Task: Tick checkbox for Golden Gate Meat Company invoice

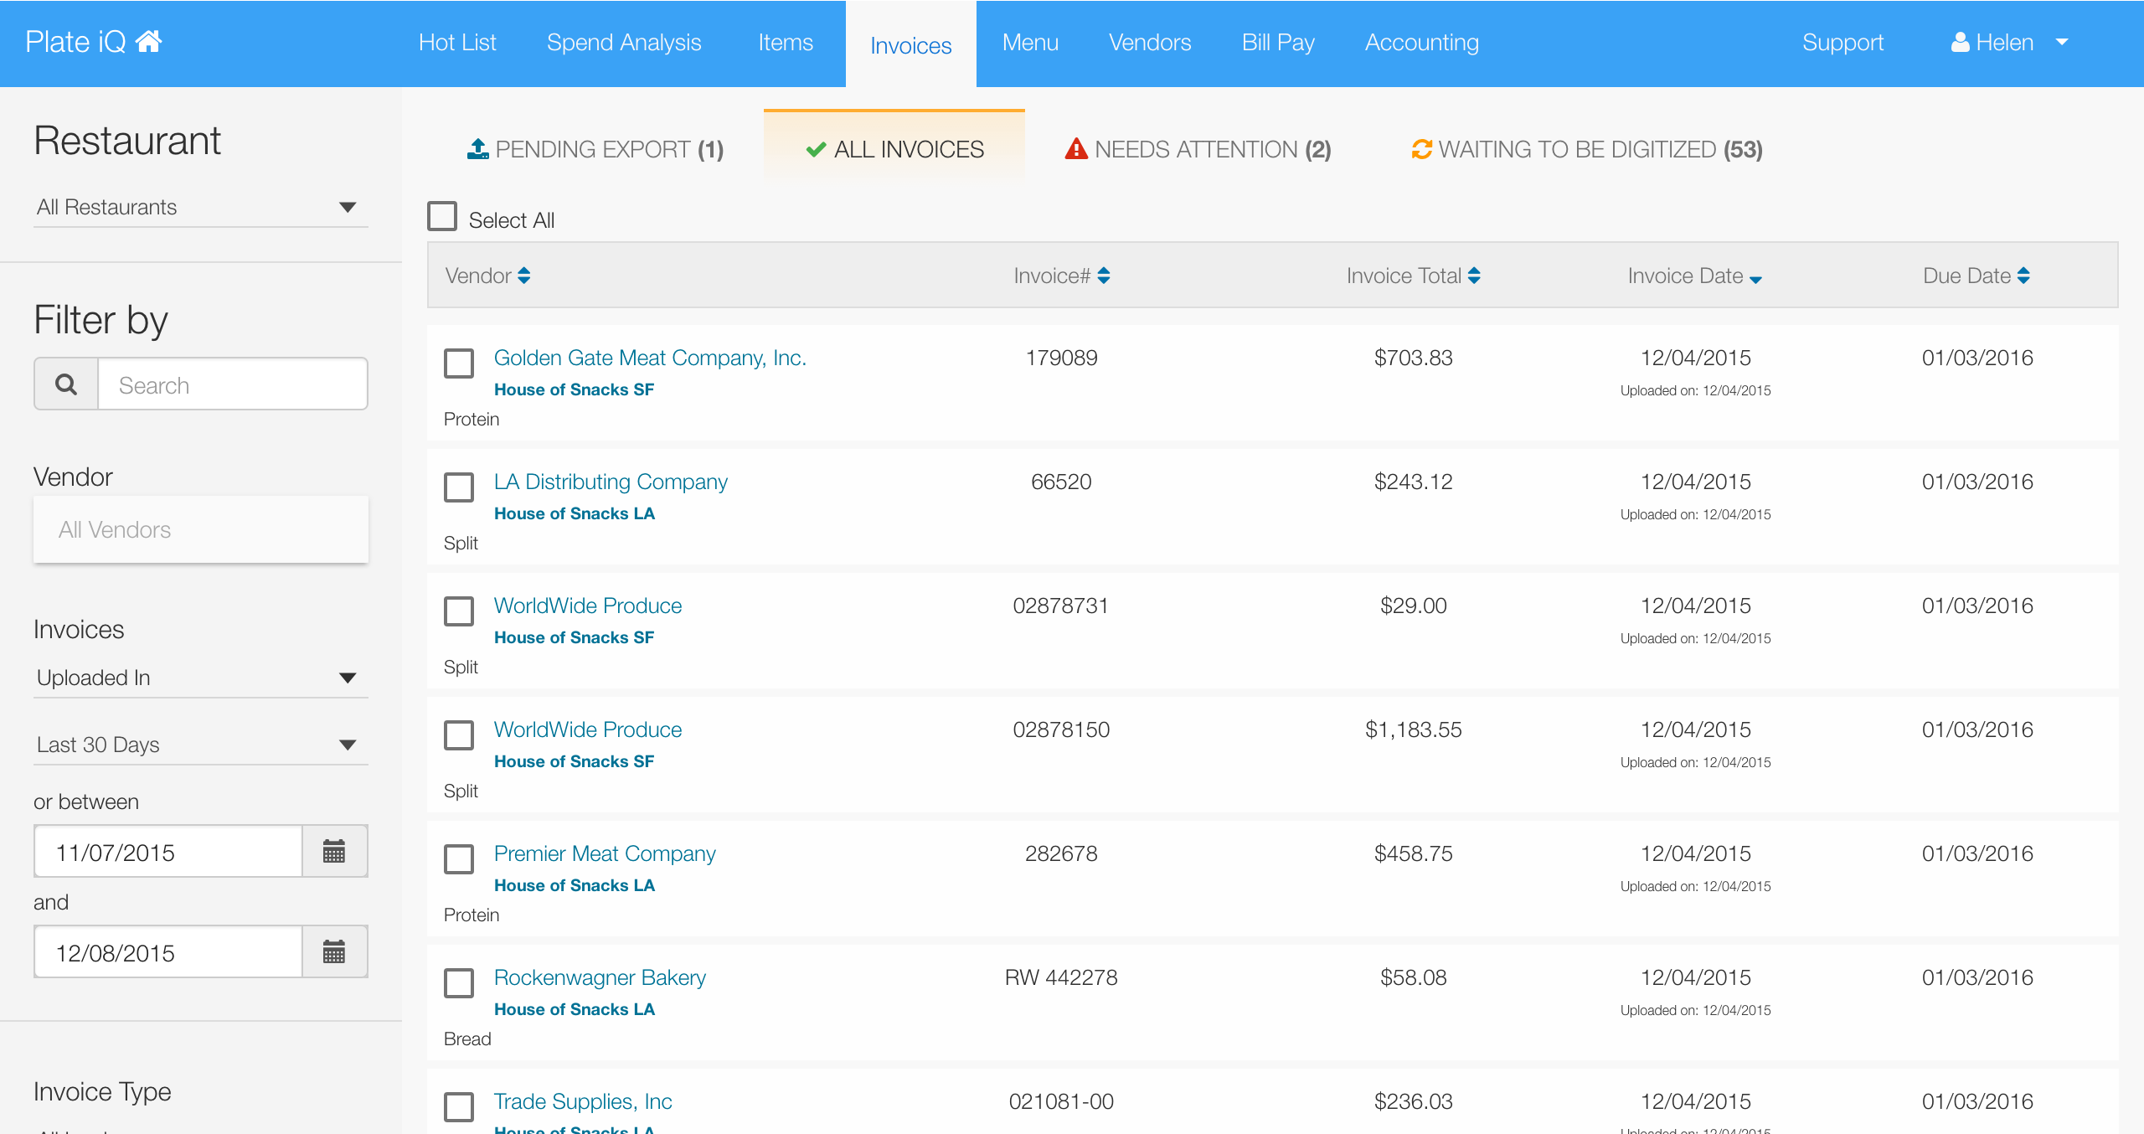Action: tap(459, 363)
